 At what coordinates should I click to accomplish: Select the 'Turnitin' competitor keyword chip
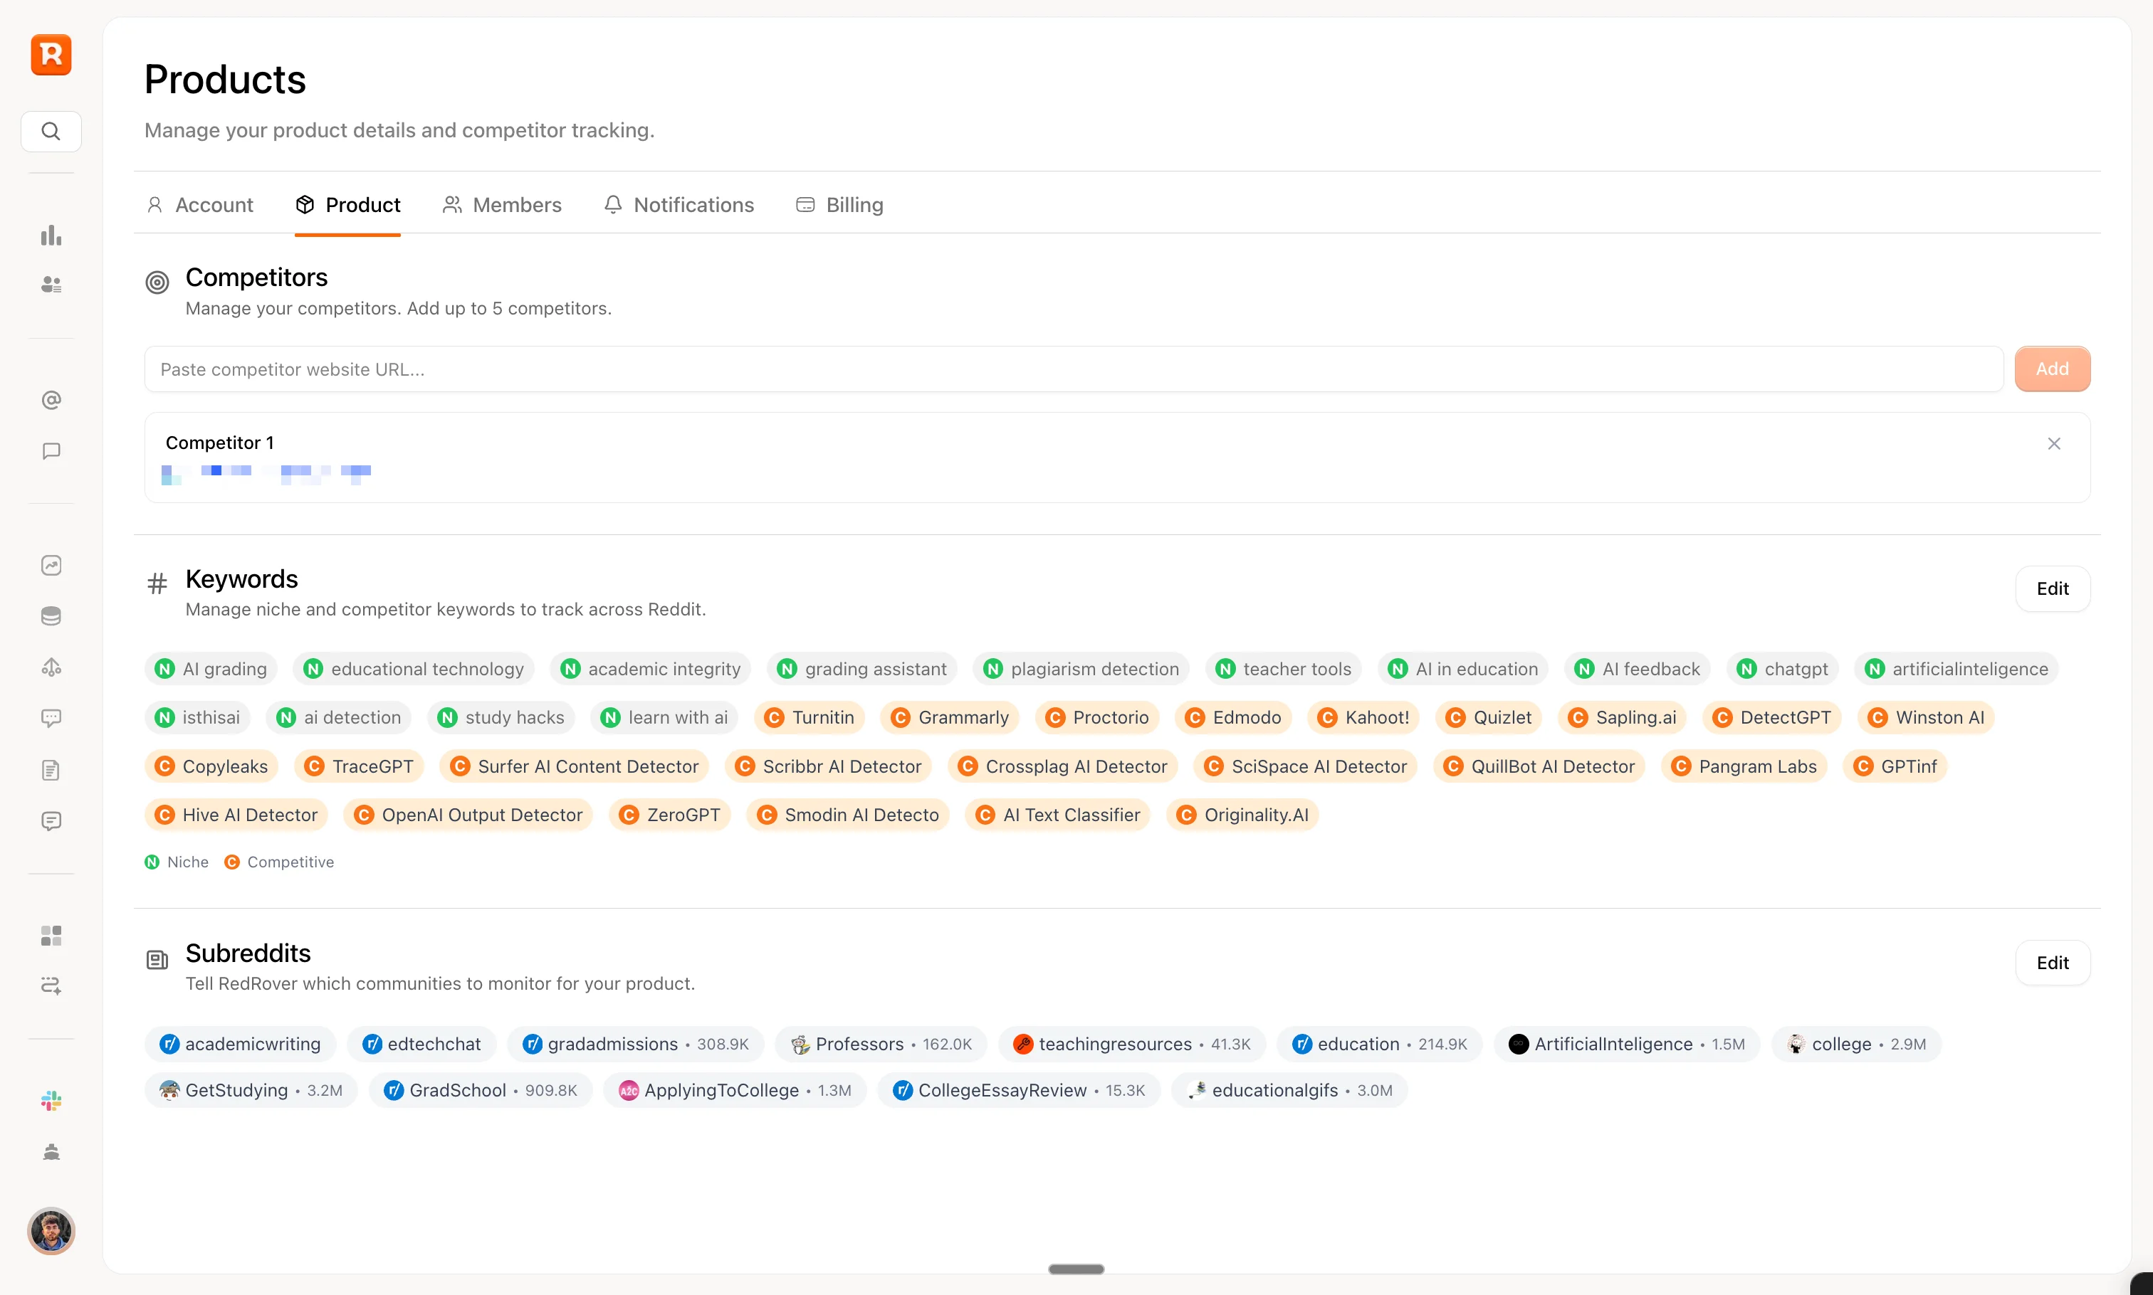[810, 717]
